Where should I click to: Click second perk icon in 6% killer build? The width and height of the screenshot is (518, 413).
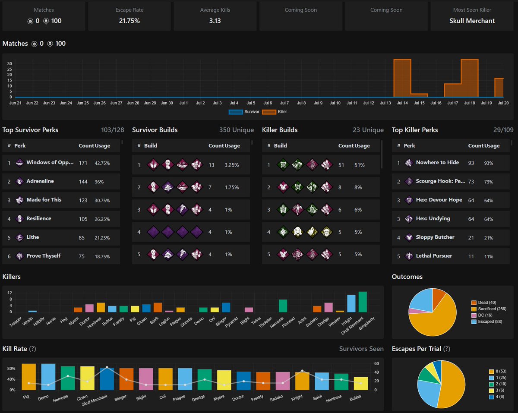tap(297, 210)
